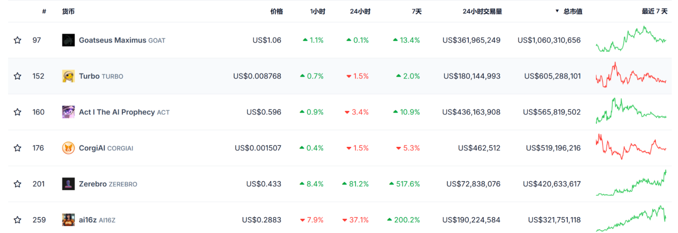Favorite the CorgiAI row star

coord(17,148)
